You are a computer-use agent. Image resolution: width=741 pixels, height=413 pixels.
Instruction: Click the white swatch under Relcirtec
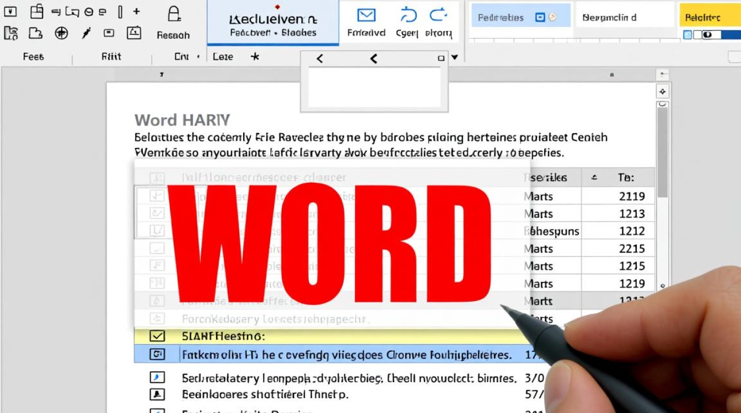(697, 35)
